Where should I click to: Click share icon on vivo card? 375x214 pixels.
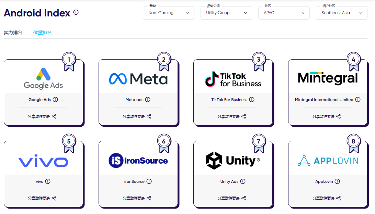tap(54, 198)
